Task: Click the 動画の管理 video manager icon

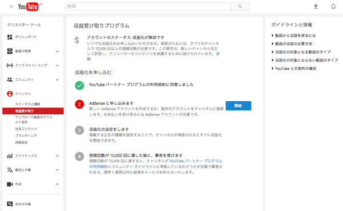Action: (10, 51)
